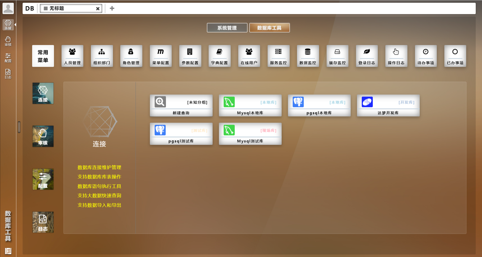
Task: Click the sidebar collapse handle
Action: coord(19,127)
